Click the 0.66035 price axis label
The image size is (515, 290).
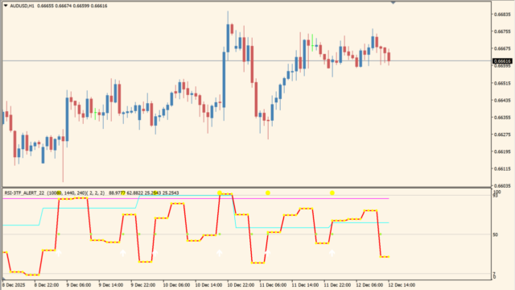[502, 186]
